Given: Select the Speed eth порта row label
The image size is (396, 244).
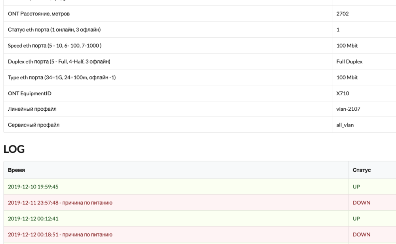Looking at the screenshot, I should pos(55,46).
